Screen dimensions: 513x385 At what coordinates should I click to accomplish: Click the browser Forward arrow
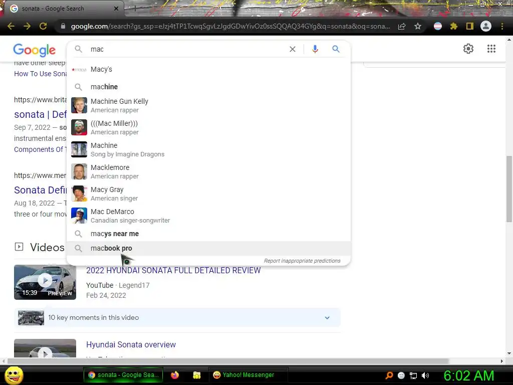27,26
